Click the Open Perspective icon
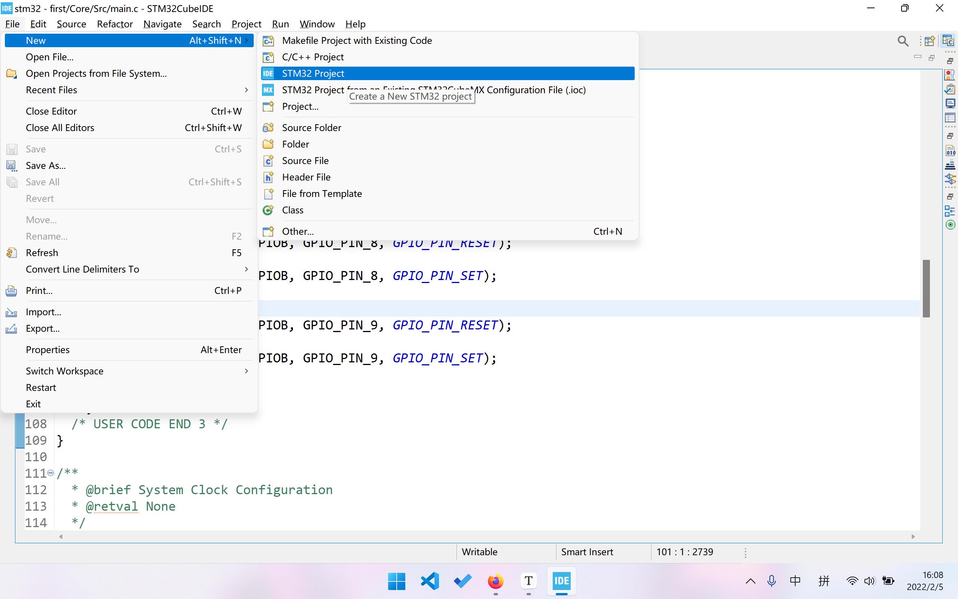Image resolution: width=958 pixels, height=599 pixels. (x=930, y=41)
